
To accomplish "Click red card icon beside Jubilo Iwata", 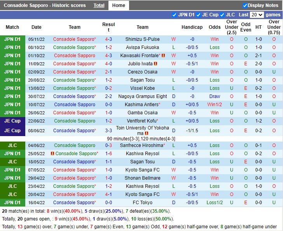I will pos(155,64).
